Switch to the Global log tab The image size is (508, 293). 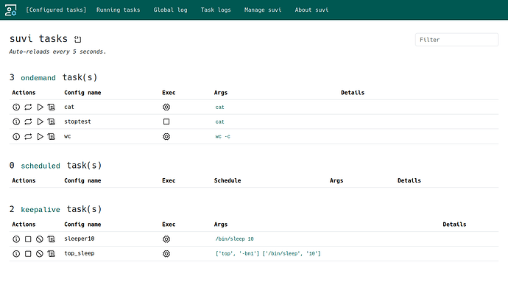(170, 10)
